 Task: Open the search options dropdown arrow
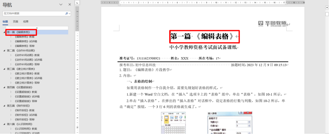pyautogui.click(x=69, y=14)
